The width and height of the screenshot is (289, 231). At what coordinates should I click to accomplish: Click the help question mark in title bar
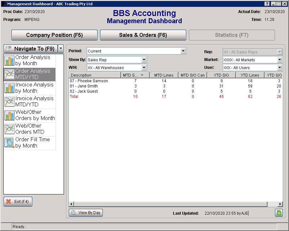(267, 4)
